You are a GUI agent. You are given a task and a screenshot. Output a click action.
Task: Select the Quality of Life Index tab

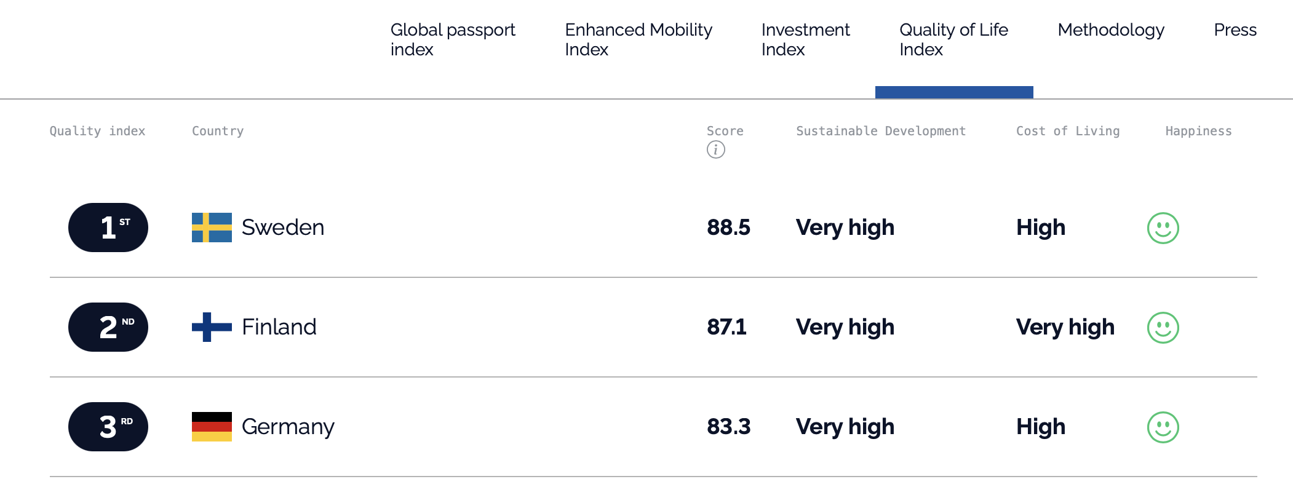953,39
